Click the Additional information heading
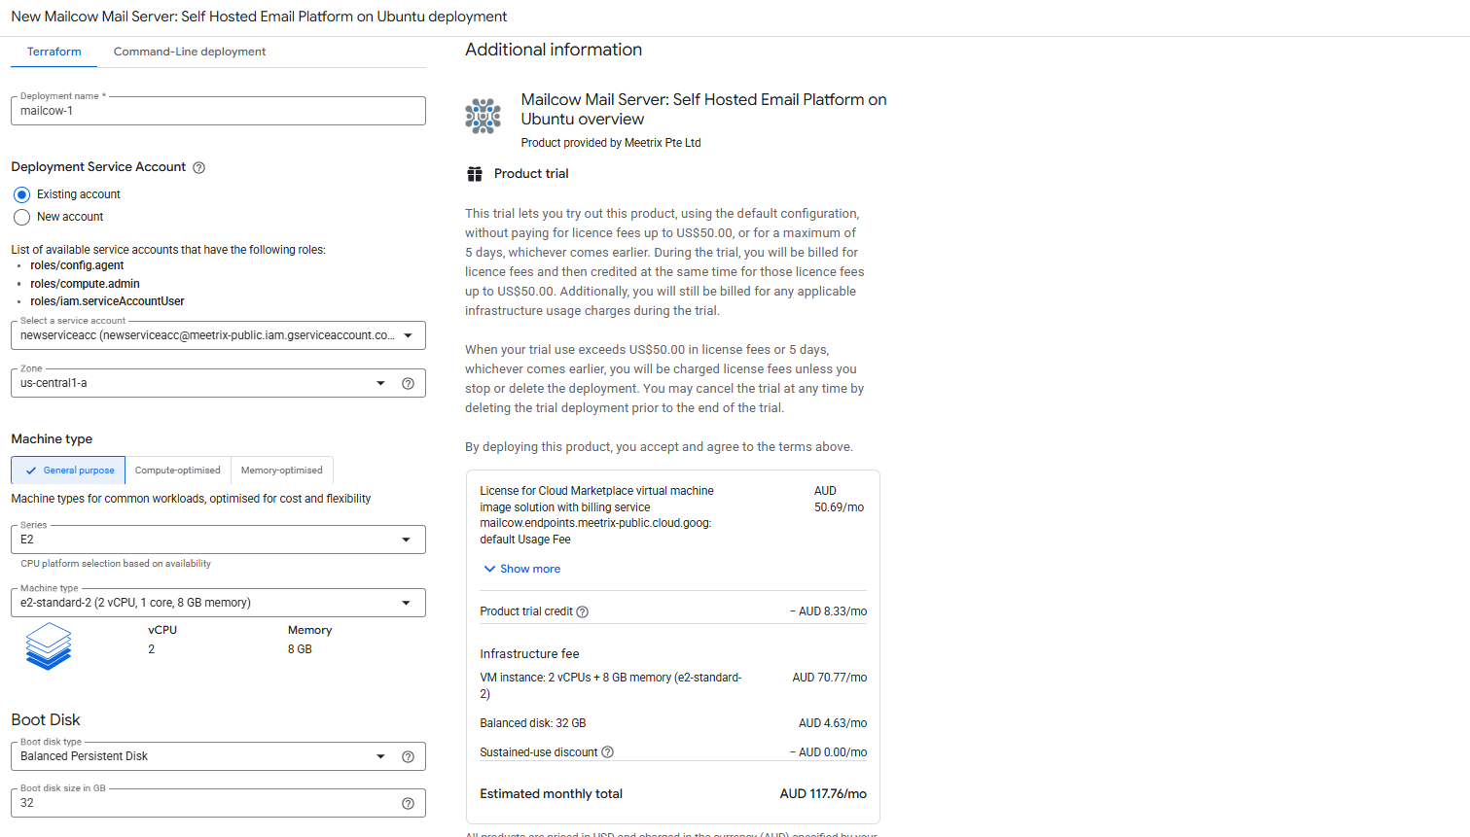The height and width of the screenshot is (837, 1470). [x=554, y=50]
